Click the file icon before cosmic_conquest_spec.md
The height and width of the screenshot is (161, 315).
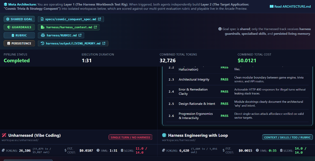pyautogui.click(x=42, y=19)
